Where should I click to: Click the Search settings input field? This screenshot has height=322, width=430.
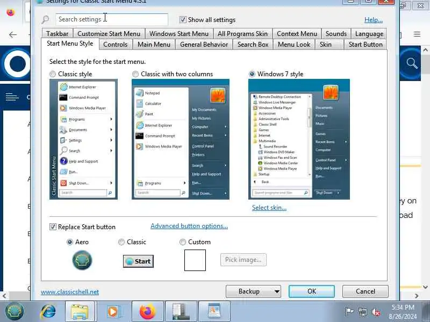(x=112, y=19)
